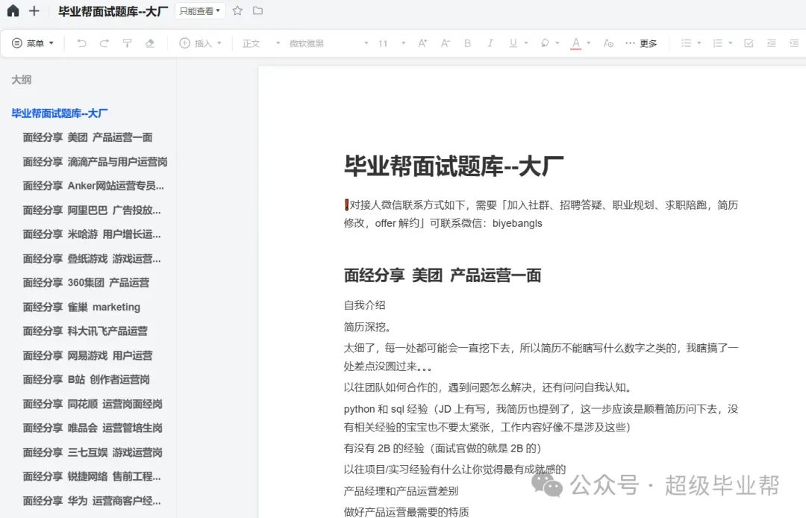The height and width of the screenshot is (518, 806).
Task: Click the line 简历深挖。
Action: (x=369, y=327)
